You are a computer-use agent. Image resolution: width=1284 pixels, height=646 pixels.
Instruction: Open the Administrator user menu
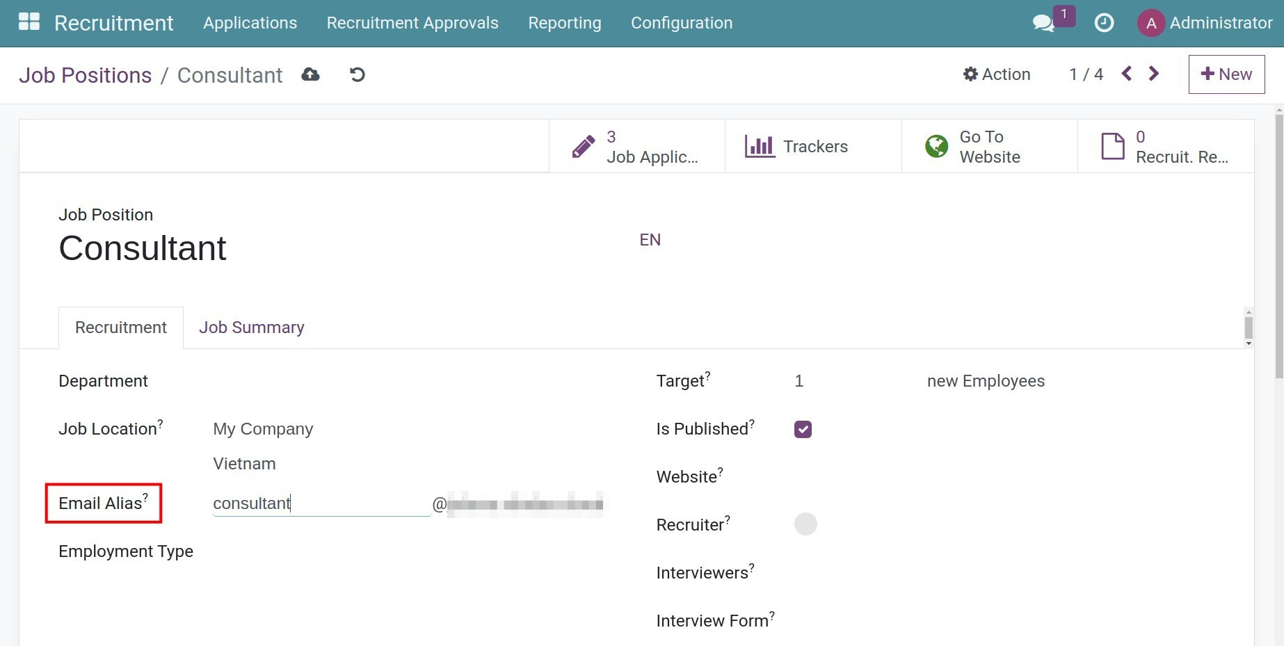[1205, 23]
